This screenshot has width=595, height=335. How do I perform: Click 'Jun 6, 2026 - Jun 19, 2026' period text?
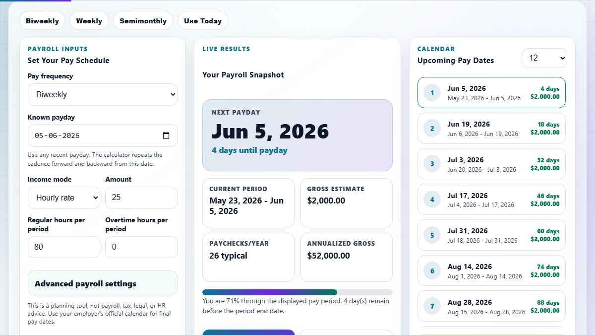coord(482,134)
